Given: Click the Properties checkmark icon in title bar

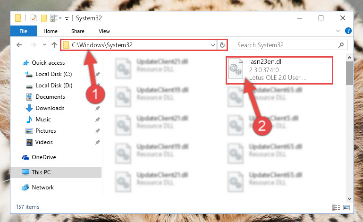Looking at the screenshot, I should pos(34,18).
